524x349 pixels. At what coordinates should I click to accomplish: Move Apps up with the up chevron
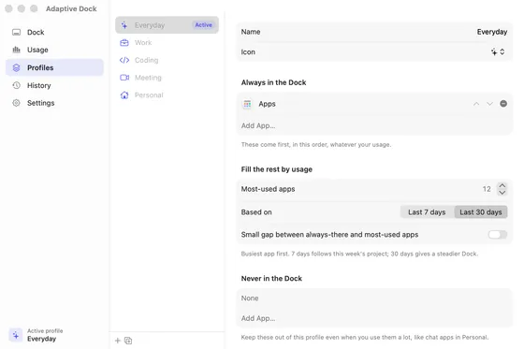click(476, 104)
